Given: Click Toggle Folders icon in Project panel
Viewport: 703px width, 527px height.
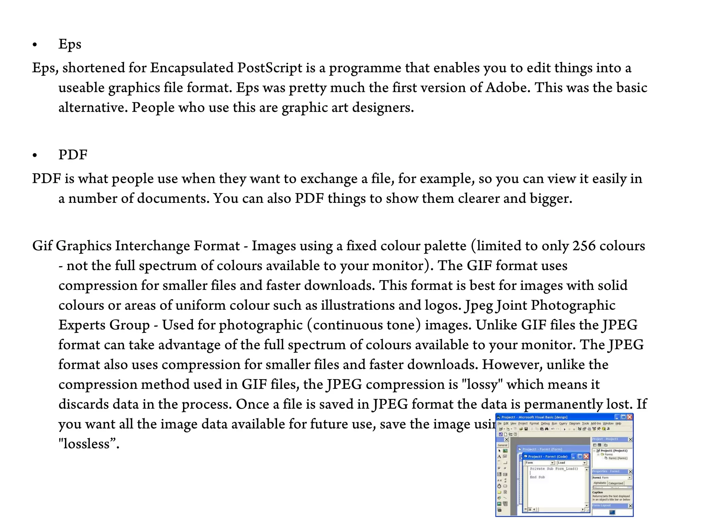Looking at the screenshot, I should click(606, 445).
